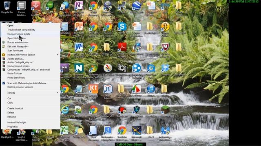261x146 pixels.
Task: Open the gear-shaped desktop shortcut
Action: (x=122, y=69)
